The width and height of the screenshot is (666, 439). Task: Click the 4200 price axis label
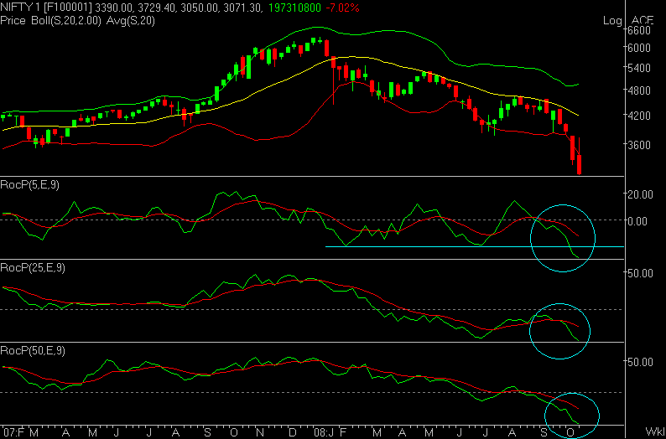(x=639, y=116)
